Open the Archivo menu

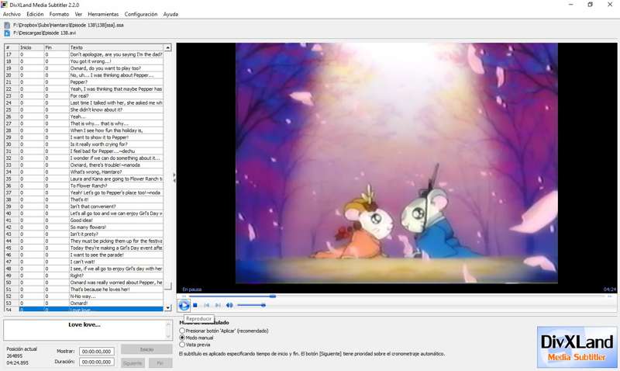[x=12, y=14]
